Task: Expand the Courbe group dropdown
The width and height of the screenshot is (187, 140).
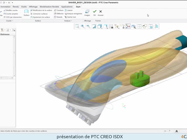Action: [x=9, y=21]
